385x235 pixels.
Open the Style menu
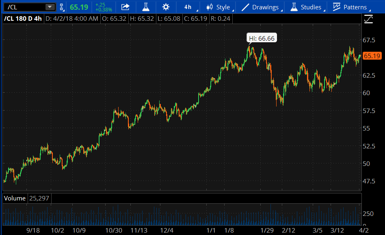pyautogui.click(x=220, y=7)
